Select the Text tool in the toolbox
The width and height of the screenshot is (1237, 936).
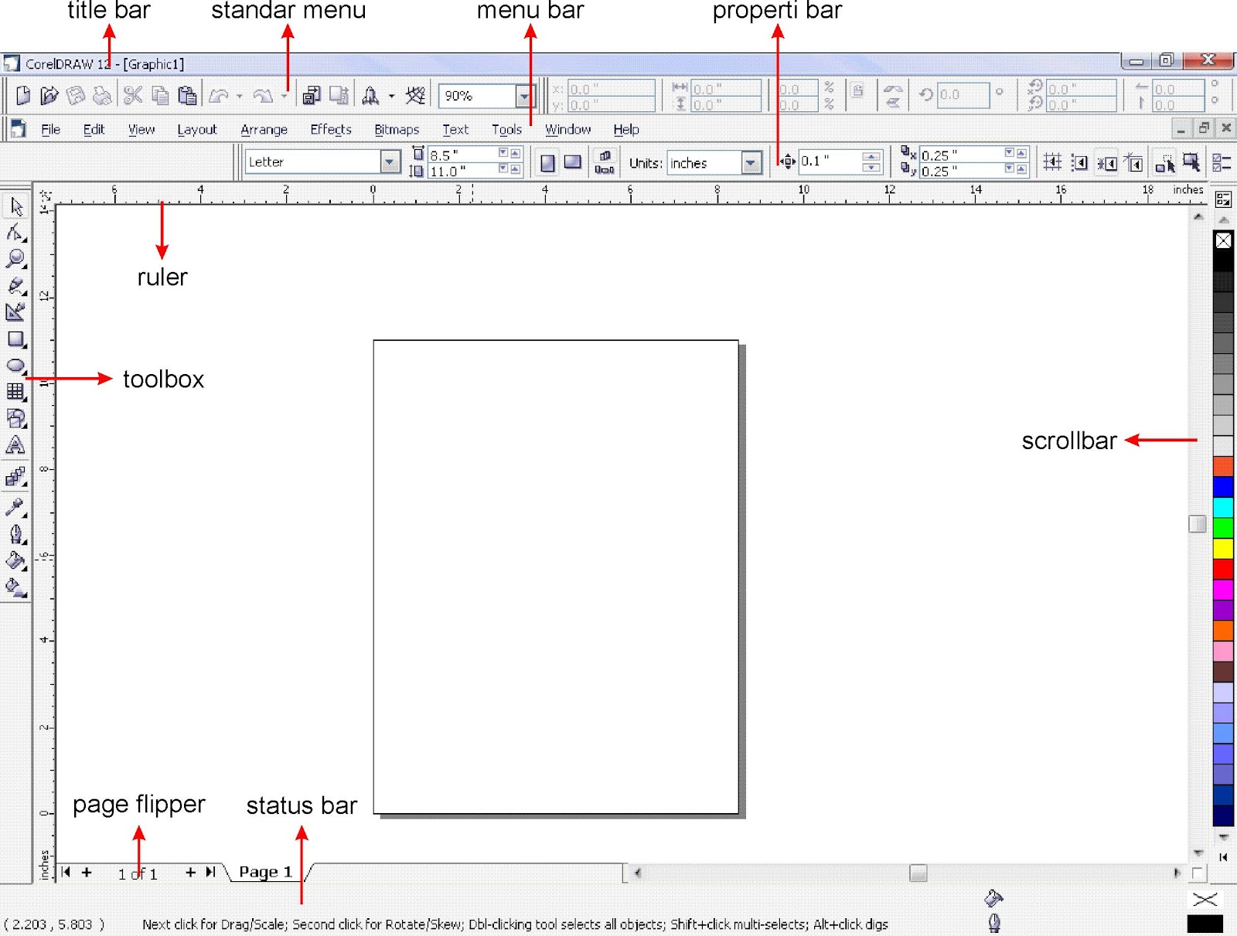tap(16, 445)
